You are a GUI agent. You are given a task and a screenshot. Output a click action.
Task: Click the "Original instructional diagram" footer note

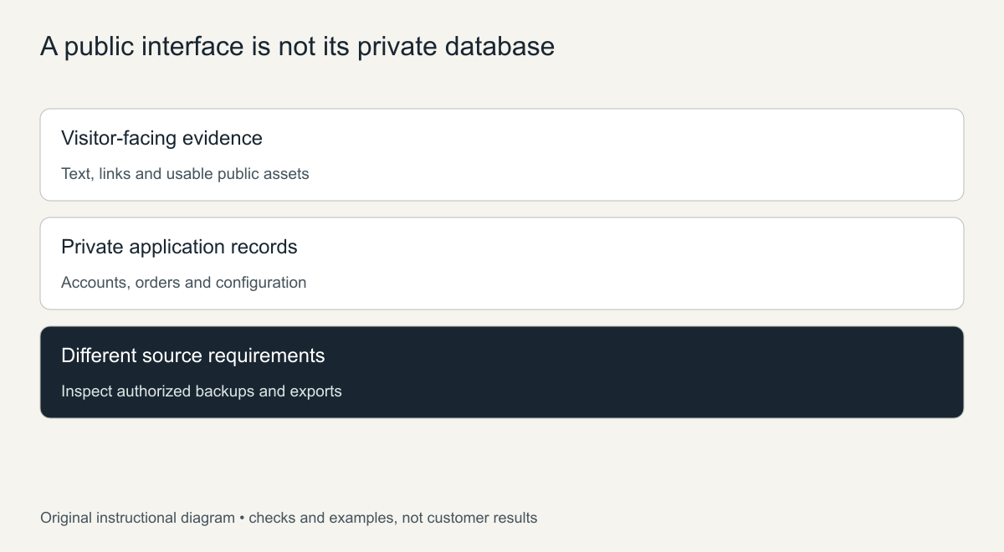[289, 518]
